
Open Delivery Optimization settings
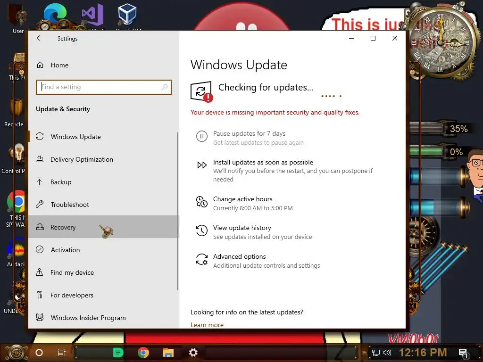coord(103,159)
